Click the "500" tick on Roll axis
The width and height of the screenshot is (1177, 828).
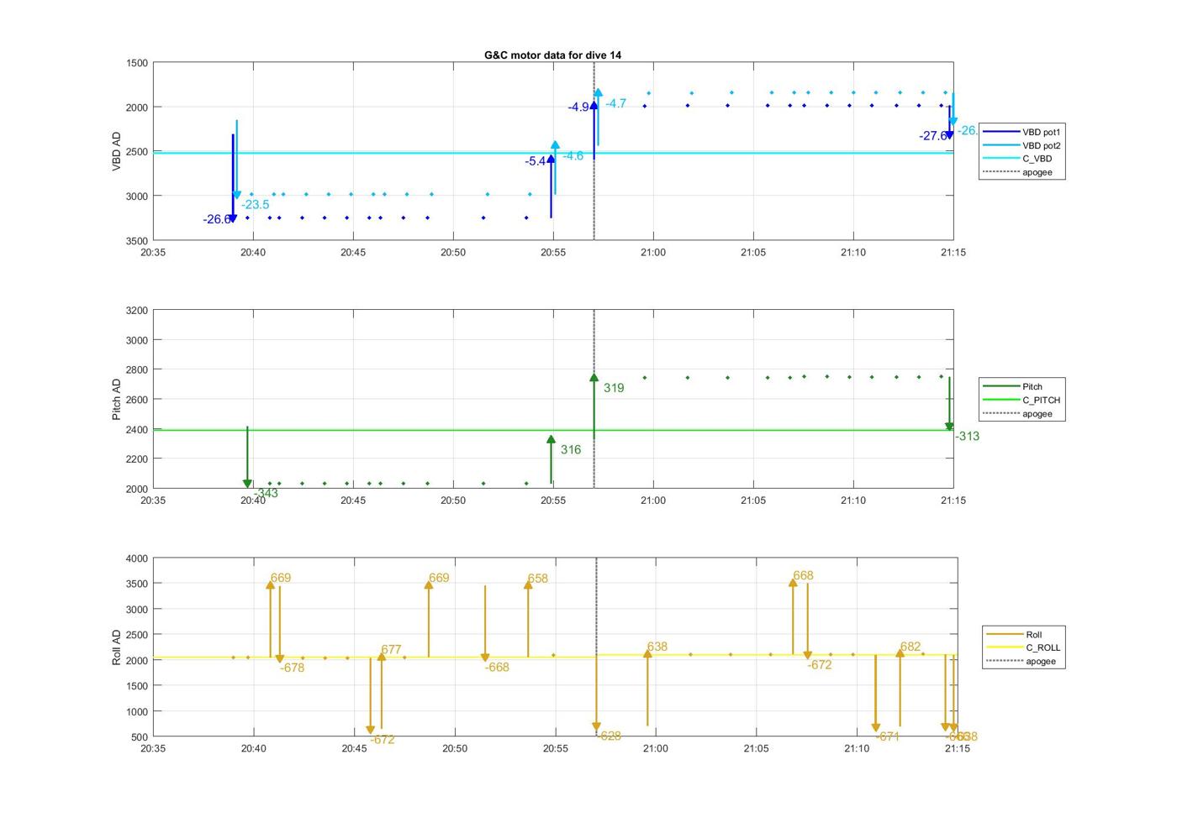click(140, 737)
